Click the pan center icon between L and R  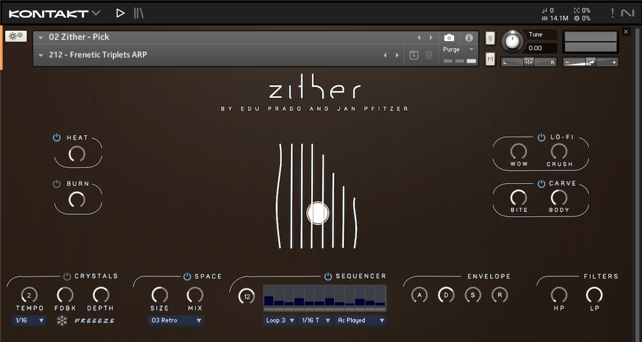(528, 62)
